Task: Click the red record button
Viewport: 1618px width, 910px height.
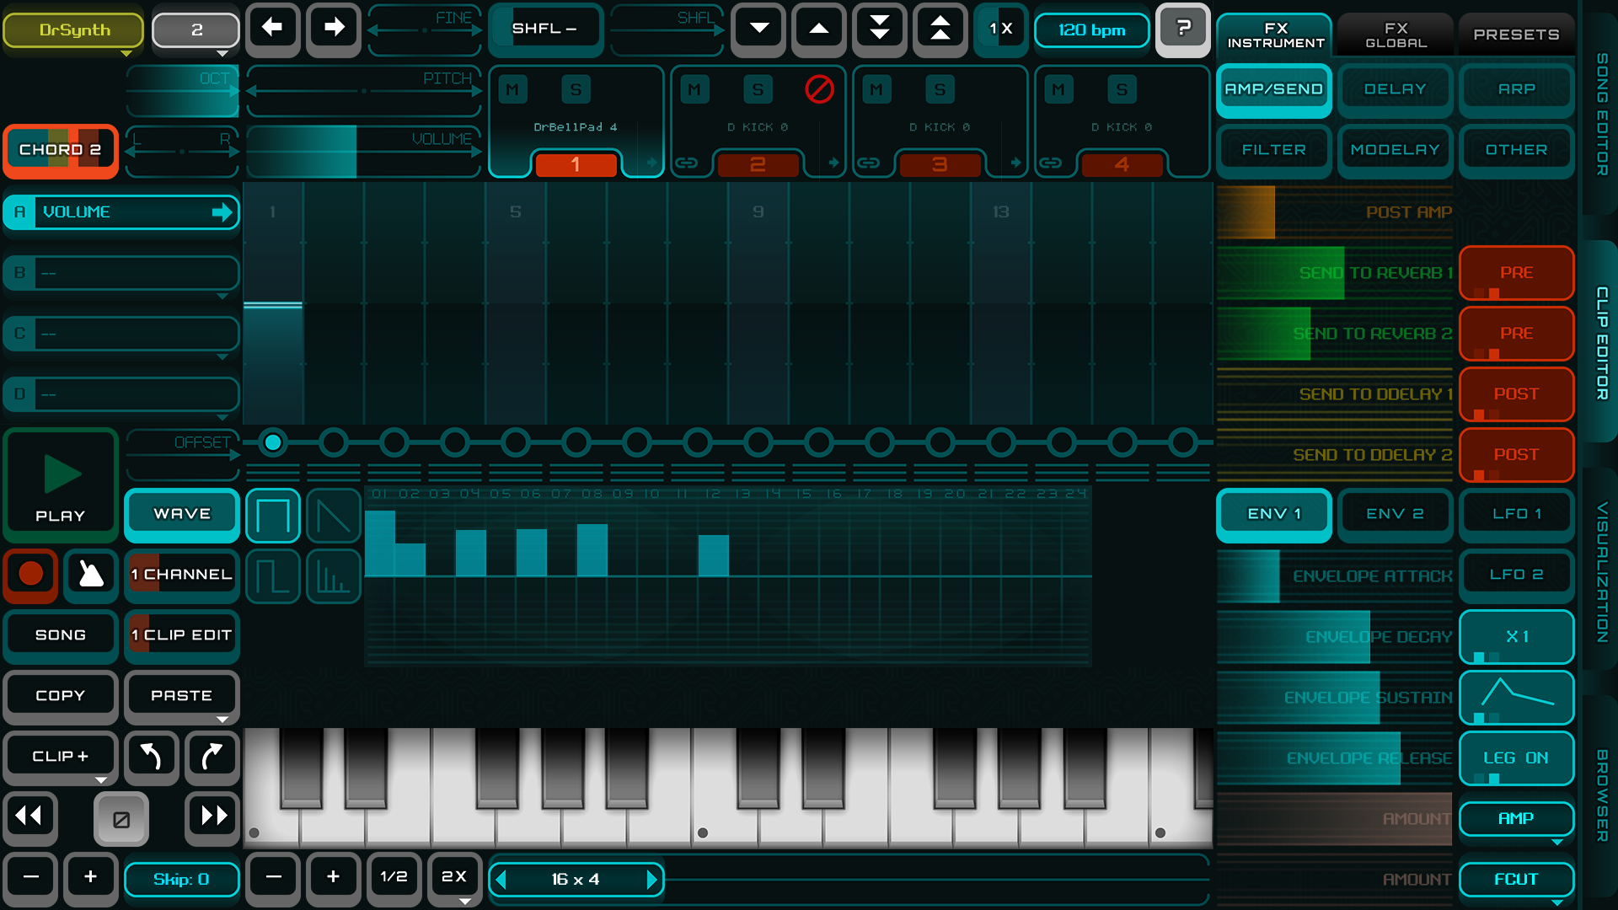Action: coord(31,575)
